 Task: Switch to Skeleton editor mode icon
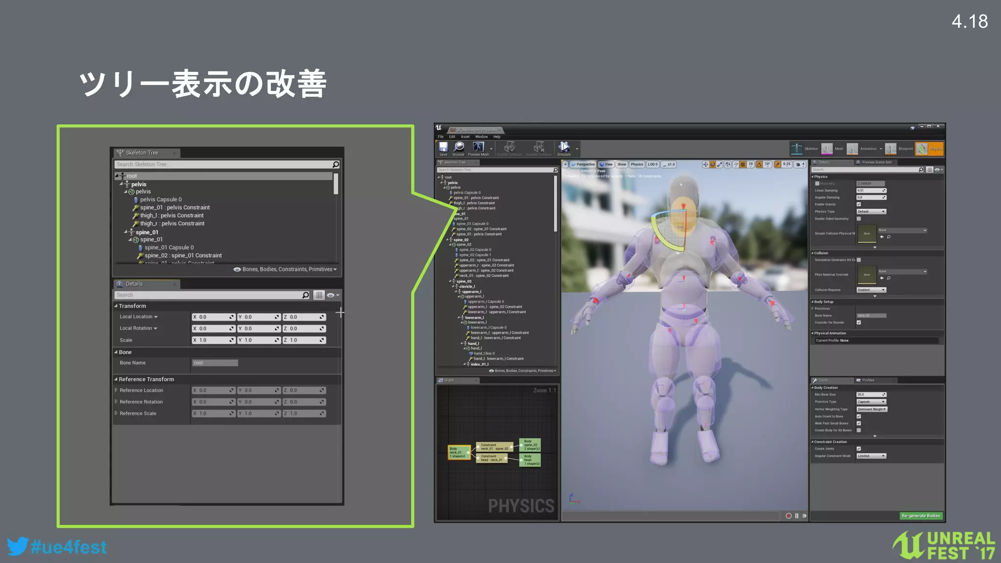797,149
